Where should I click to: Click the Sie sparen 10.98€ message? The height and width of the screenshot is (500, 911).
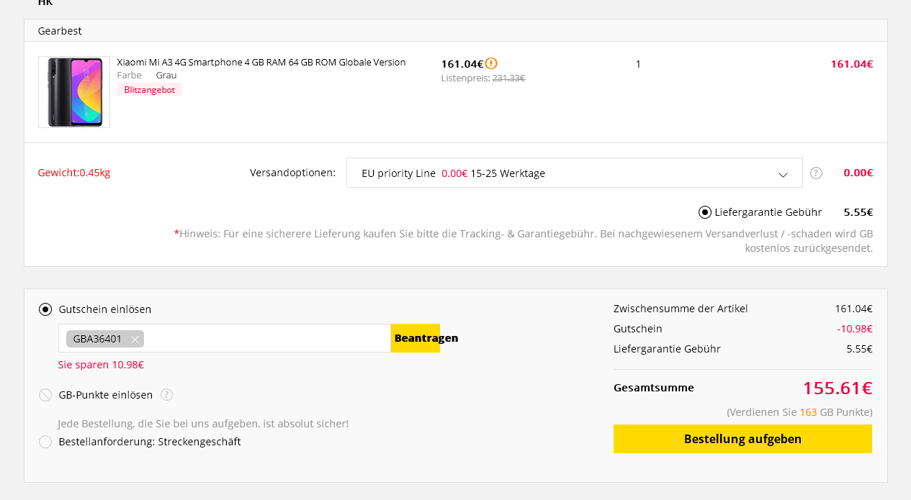(x=101, y=365)
